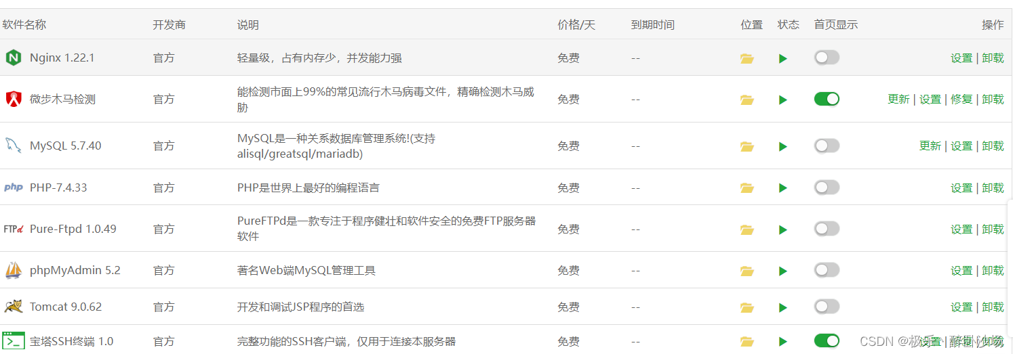Click 修复 for 微步木马检测
Screen dimensions: 1013x354
point(961,99)
